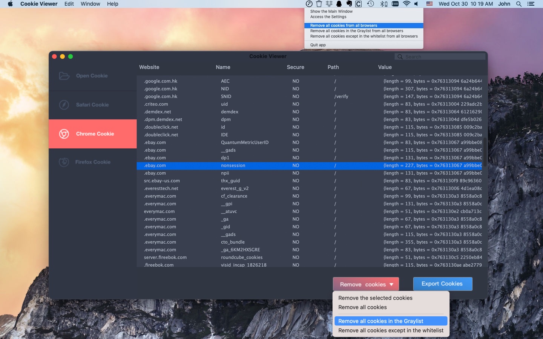Select Remove the selected cookies option
Viewport: 543px width, 339px height.
click(x=391, y=298)
